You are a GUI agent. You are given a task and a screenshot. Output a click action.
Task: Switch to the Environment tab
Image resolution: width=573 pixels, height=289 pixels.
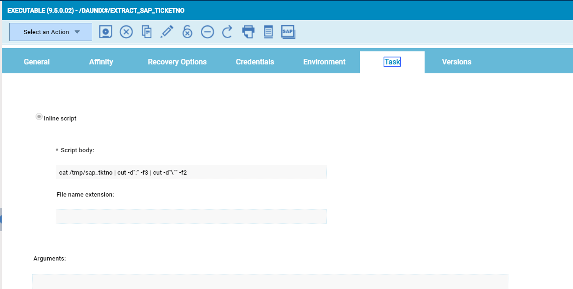pos(324,62)
